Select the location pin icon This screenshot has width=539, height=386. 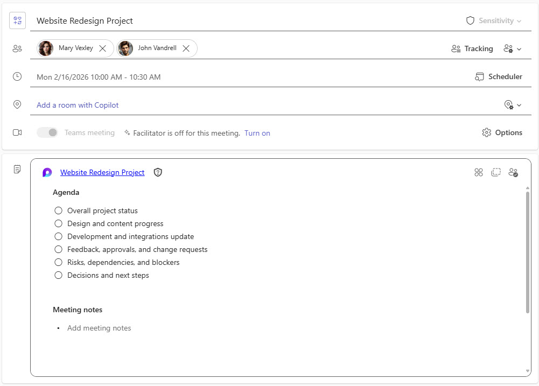17,104
